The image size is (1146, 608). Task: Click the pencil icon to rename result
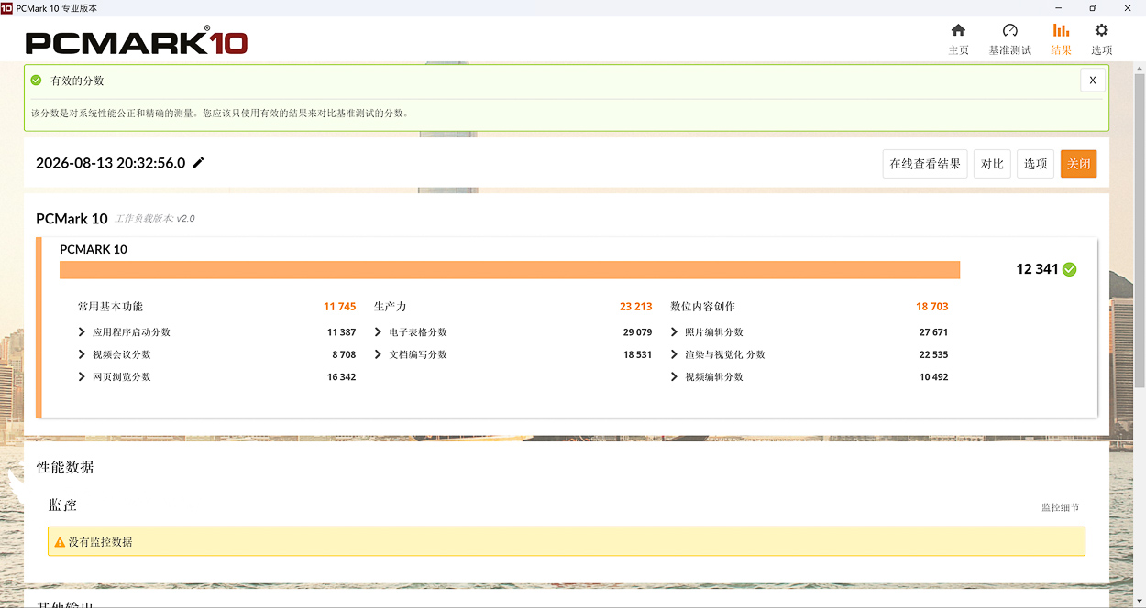198,163
